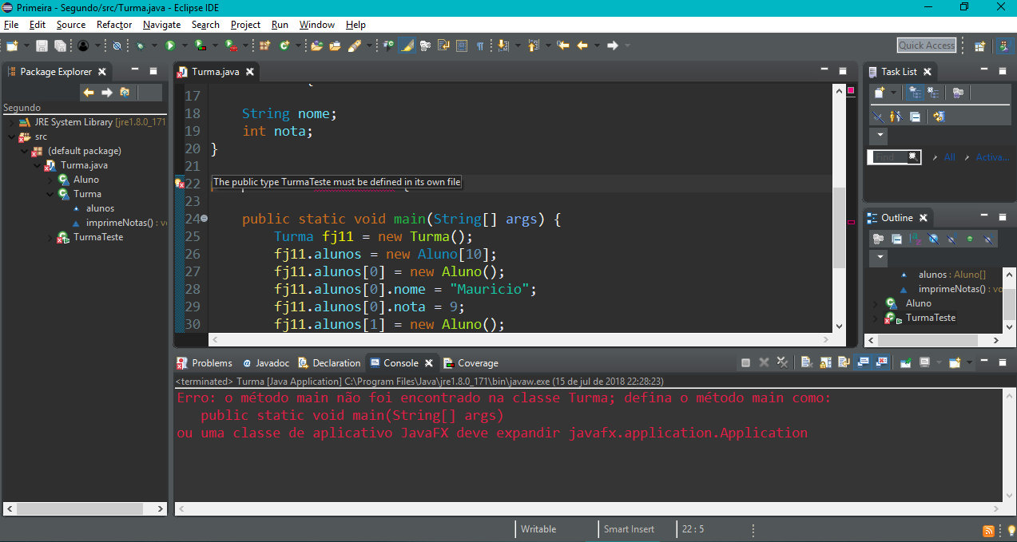Image resolution: width=1017 pixels, height=542 pixels.
Task: Open the Refactor menu
Action: 114,25
